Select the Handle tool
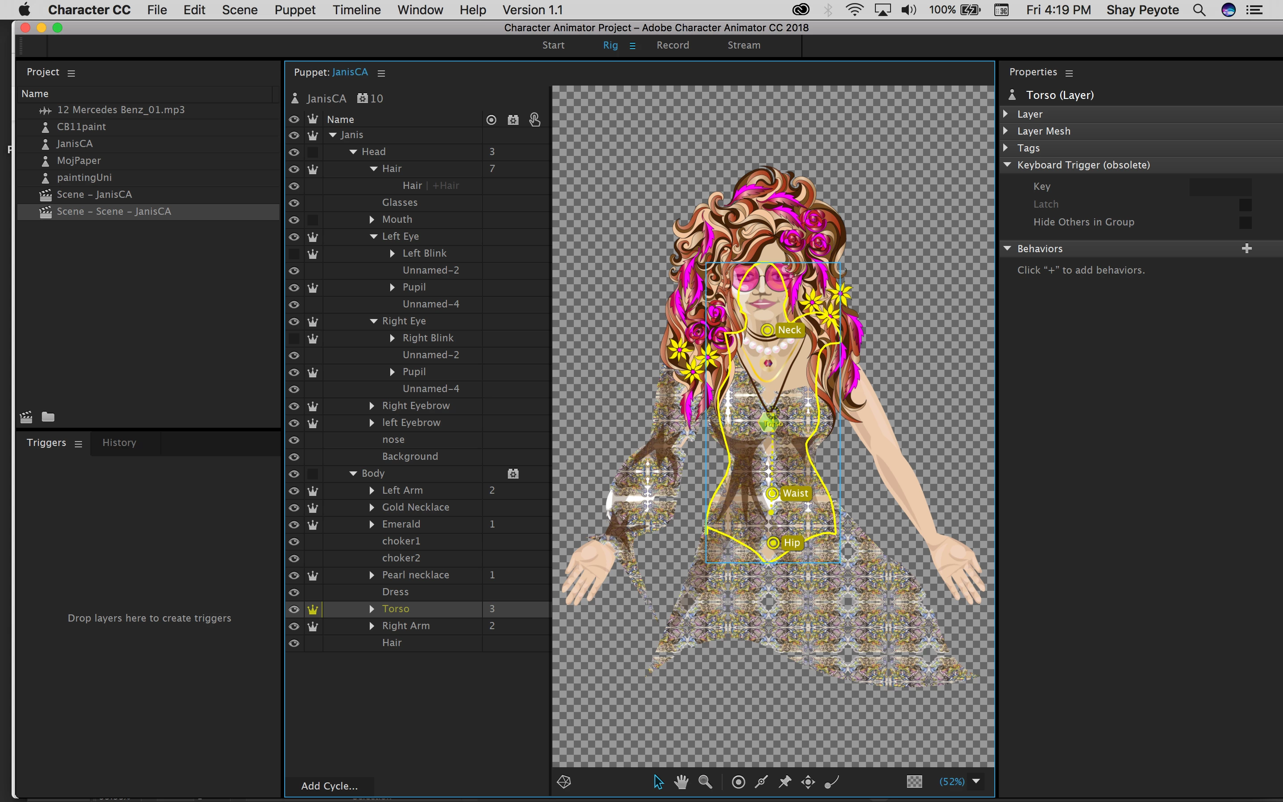The width and height of the screenshot is (1283, 802). pos(739,782)
